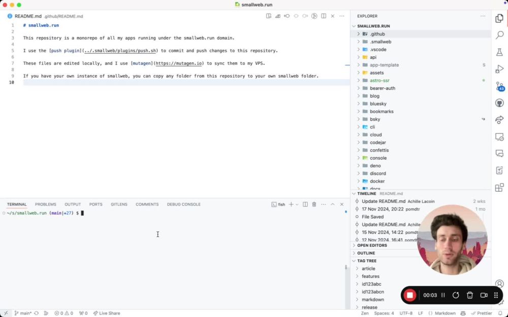508x317 pixels.
Task: Open the GitHub view in activity bar
Action: [x=499, y=103]
